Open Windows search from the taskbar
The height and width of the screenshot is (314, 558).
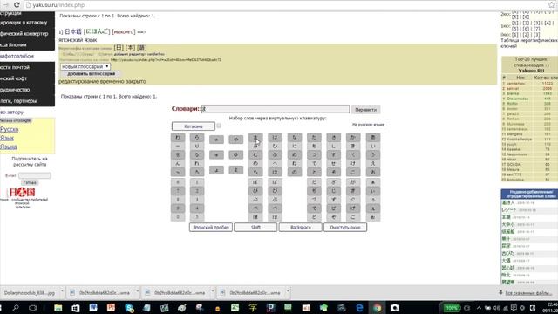coord(16,308)
